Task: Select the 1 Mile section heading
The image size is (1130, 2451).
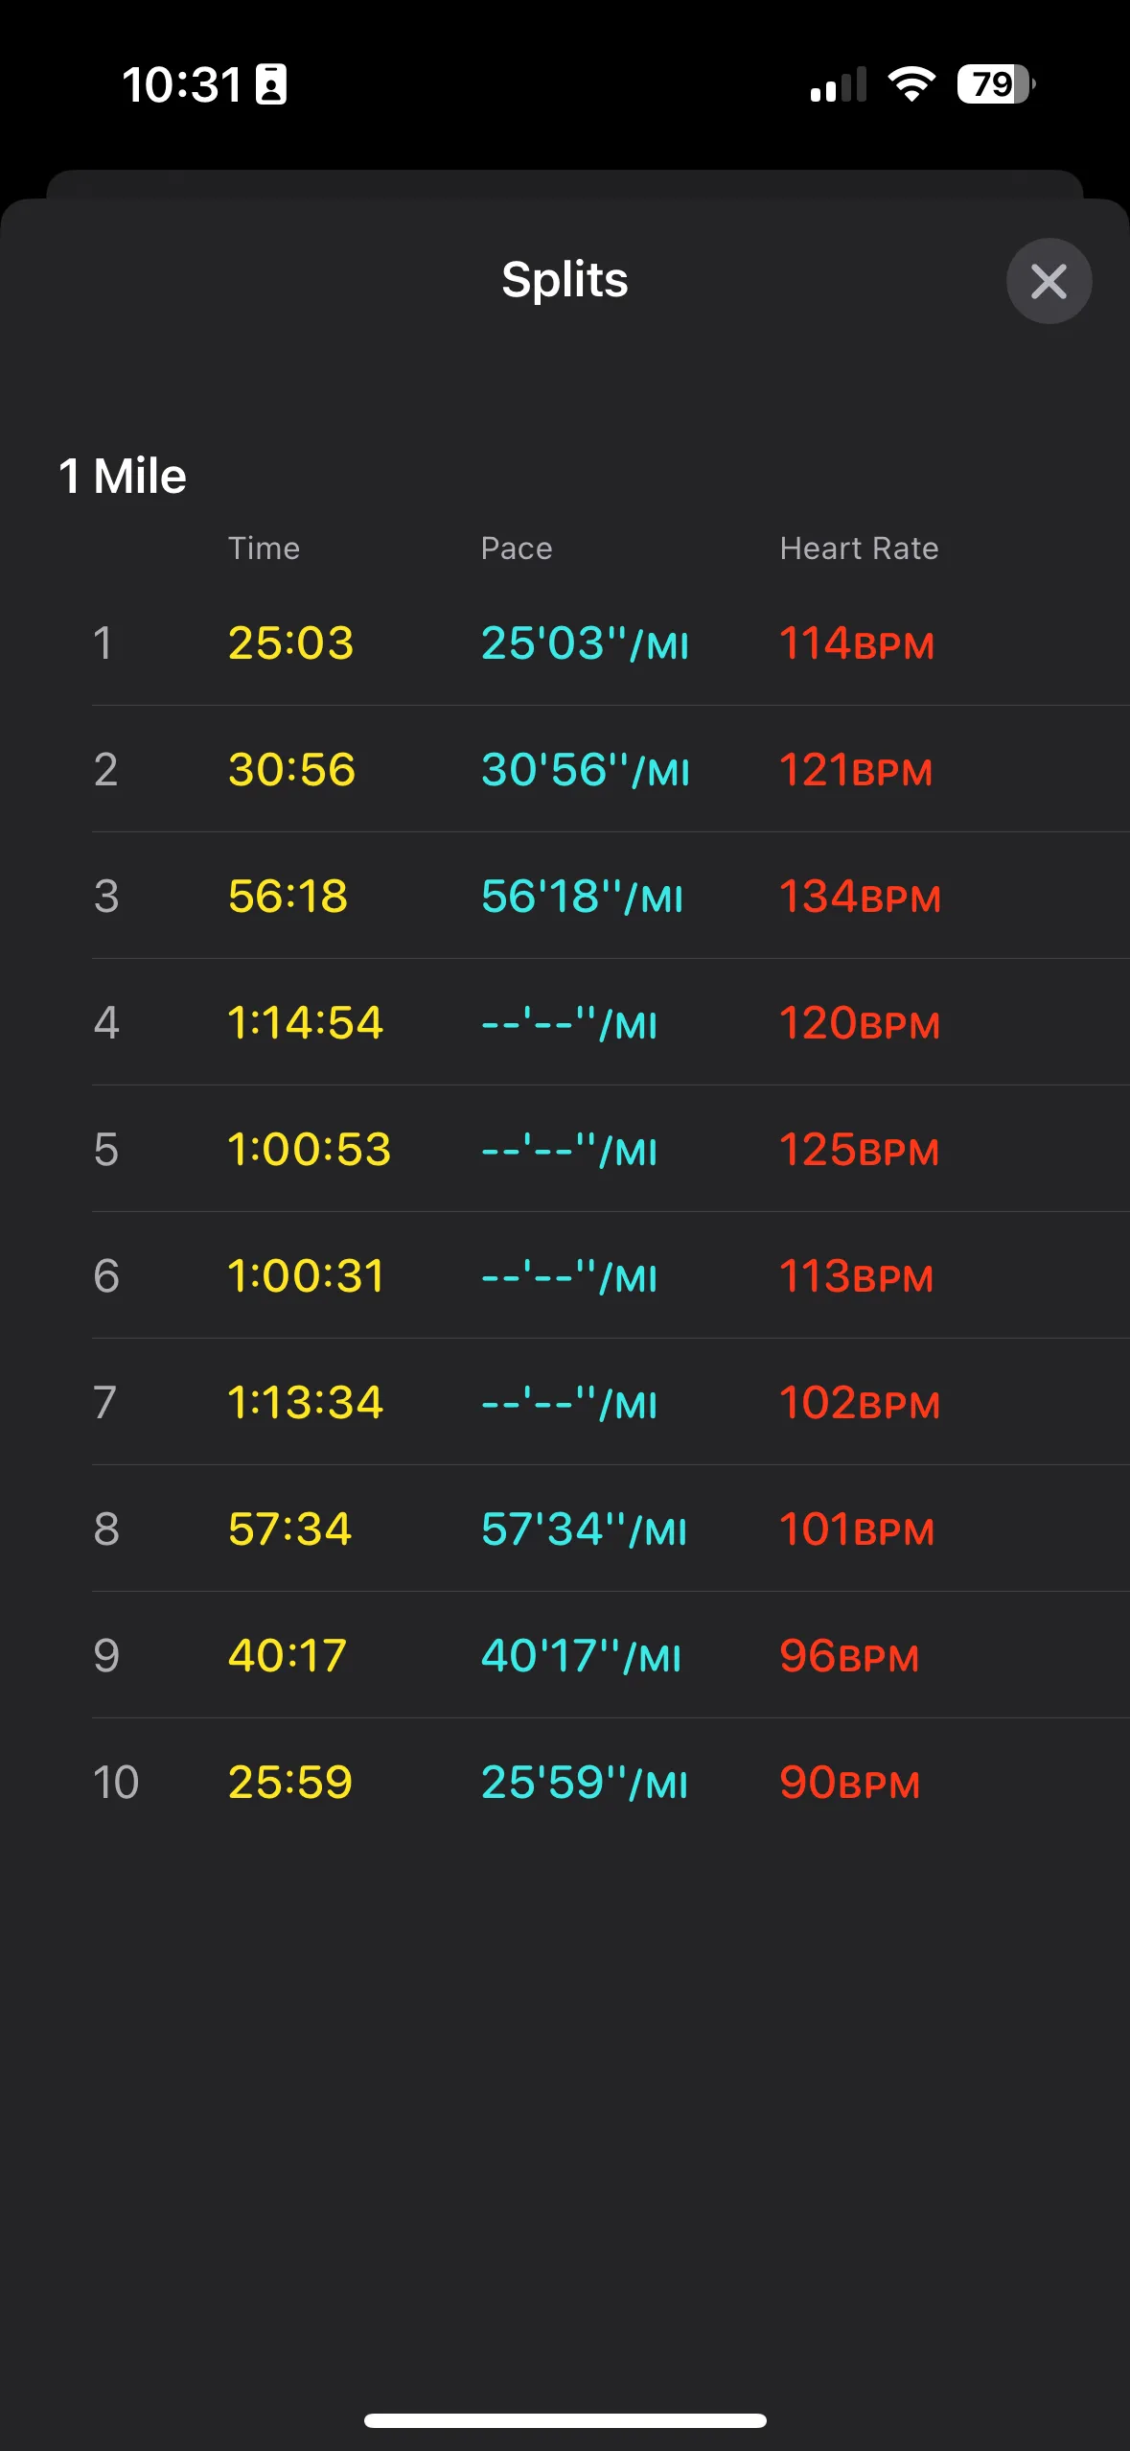Action: 123,476
